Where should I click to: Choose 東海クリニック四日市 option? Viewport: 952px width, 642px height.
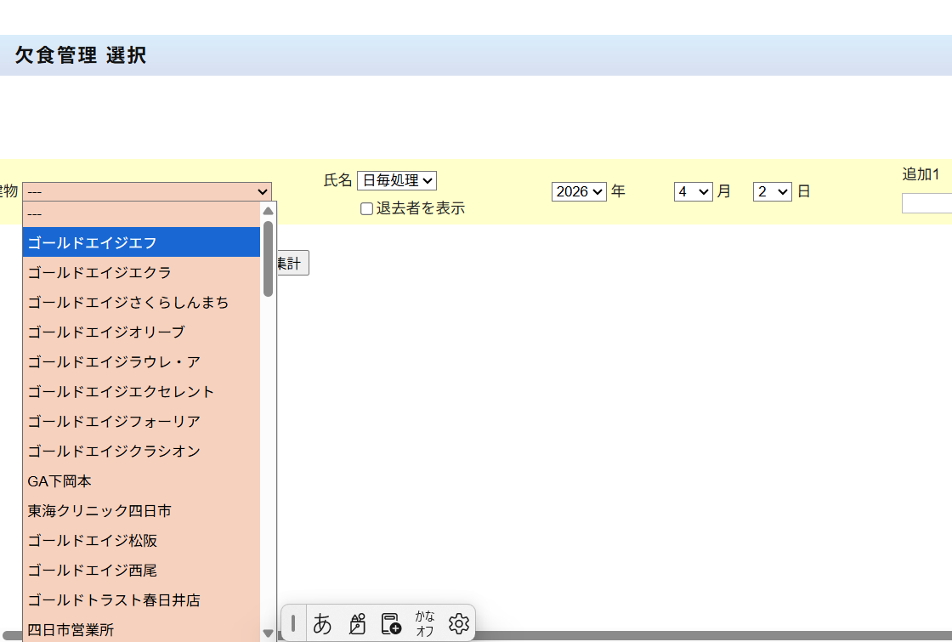point(141,511)
